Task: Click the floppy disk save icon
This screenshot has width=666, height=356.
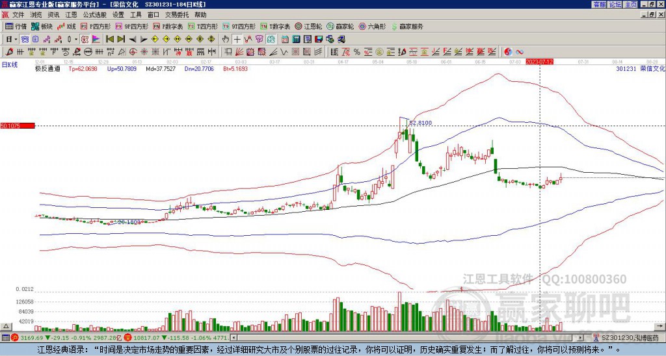Action: 319,40
